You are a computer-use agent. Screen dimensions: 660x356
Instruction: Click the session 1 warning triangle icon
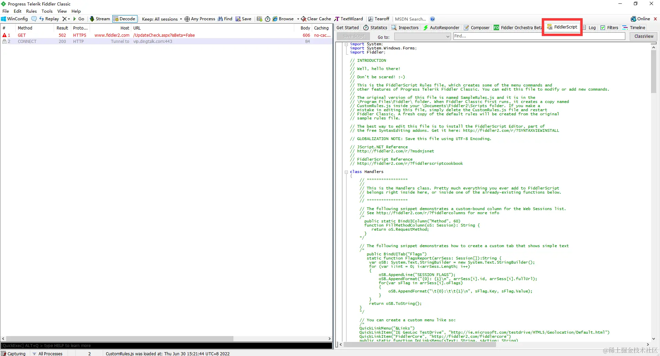[4, 35]
